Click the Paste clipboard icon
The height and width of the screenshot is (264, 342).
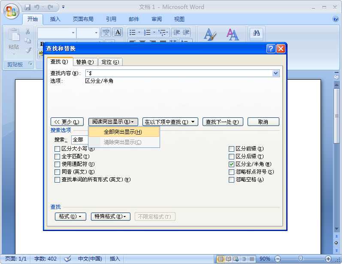[x=14, y=35]
